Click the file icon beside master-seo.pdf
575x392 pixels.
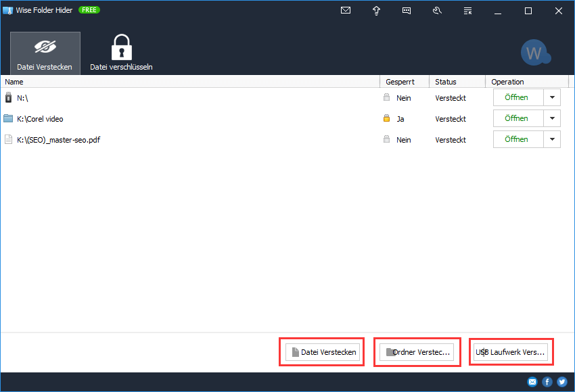[x=8, y=139]
